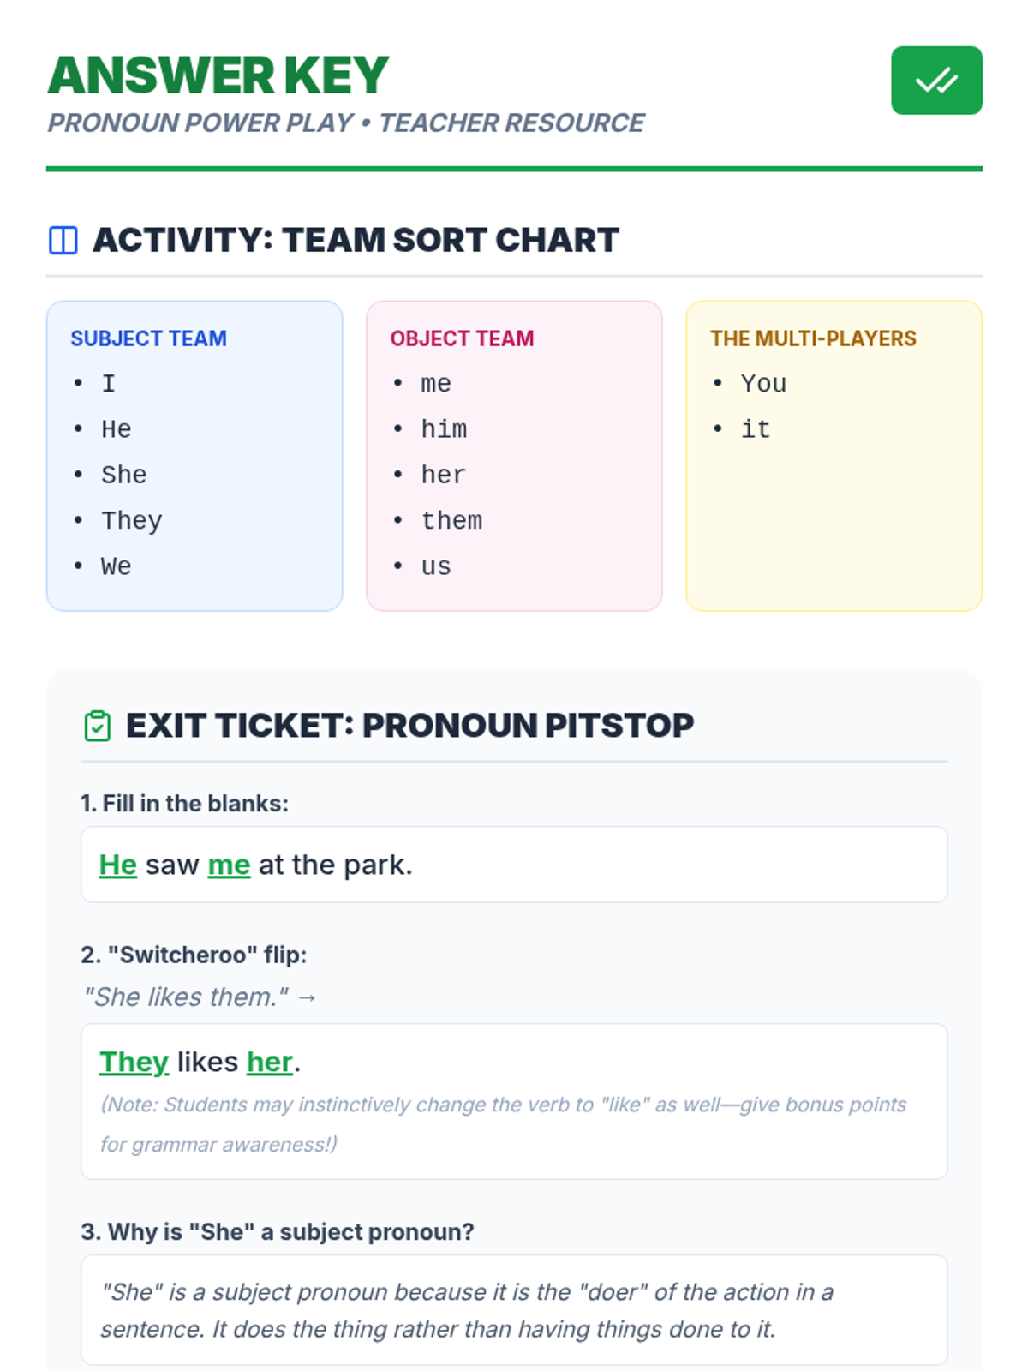Click the underlined answer "her" in question 2
This screenshot has height=1371, width=1028.
(270, 1062)
